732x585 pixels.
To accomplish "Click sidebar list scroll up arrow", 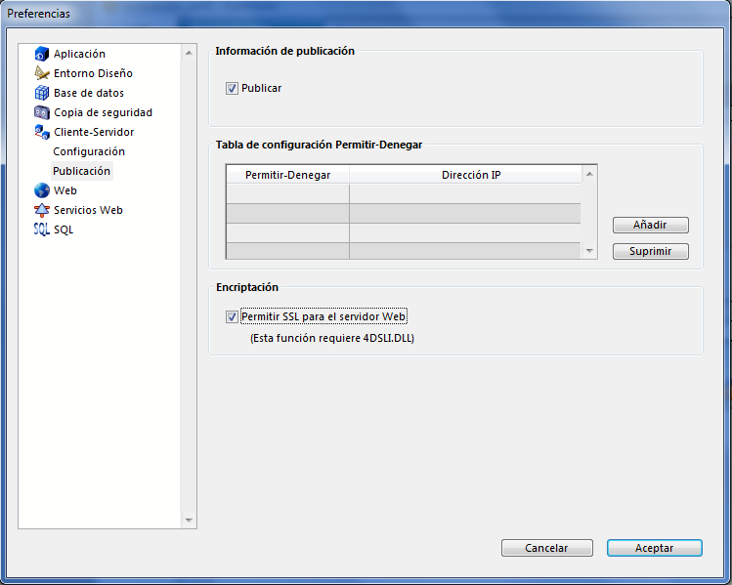I will pos(189,53).
